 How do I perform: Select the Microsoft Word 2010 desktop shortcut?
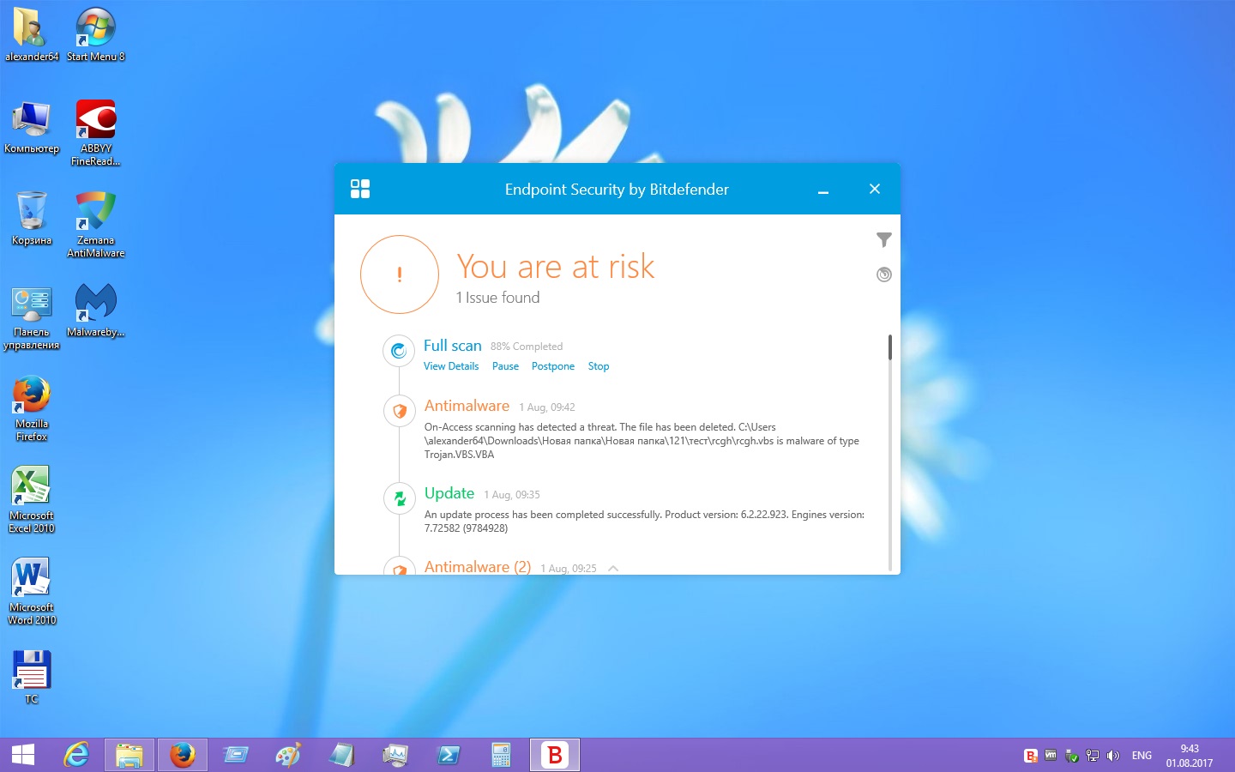tap(32, 592)
